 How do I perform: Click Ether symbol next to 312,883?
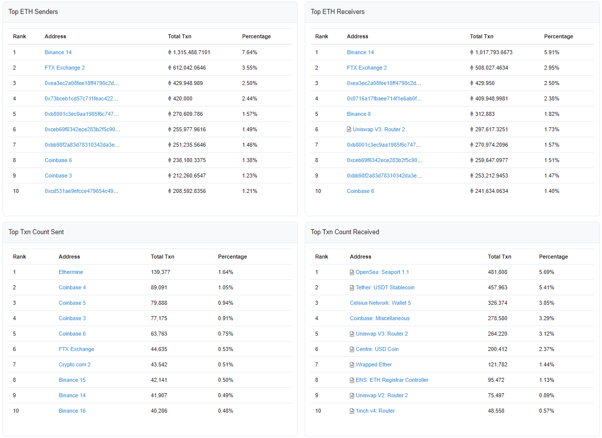point(472,114)
